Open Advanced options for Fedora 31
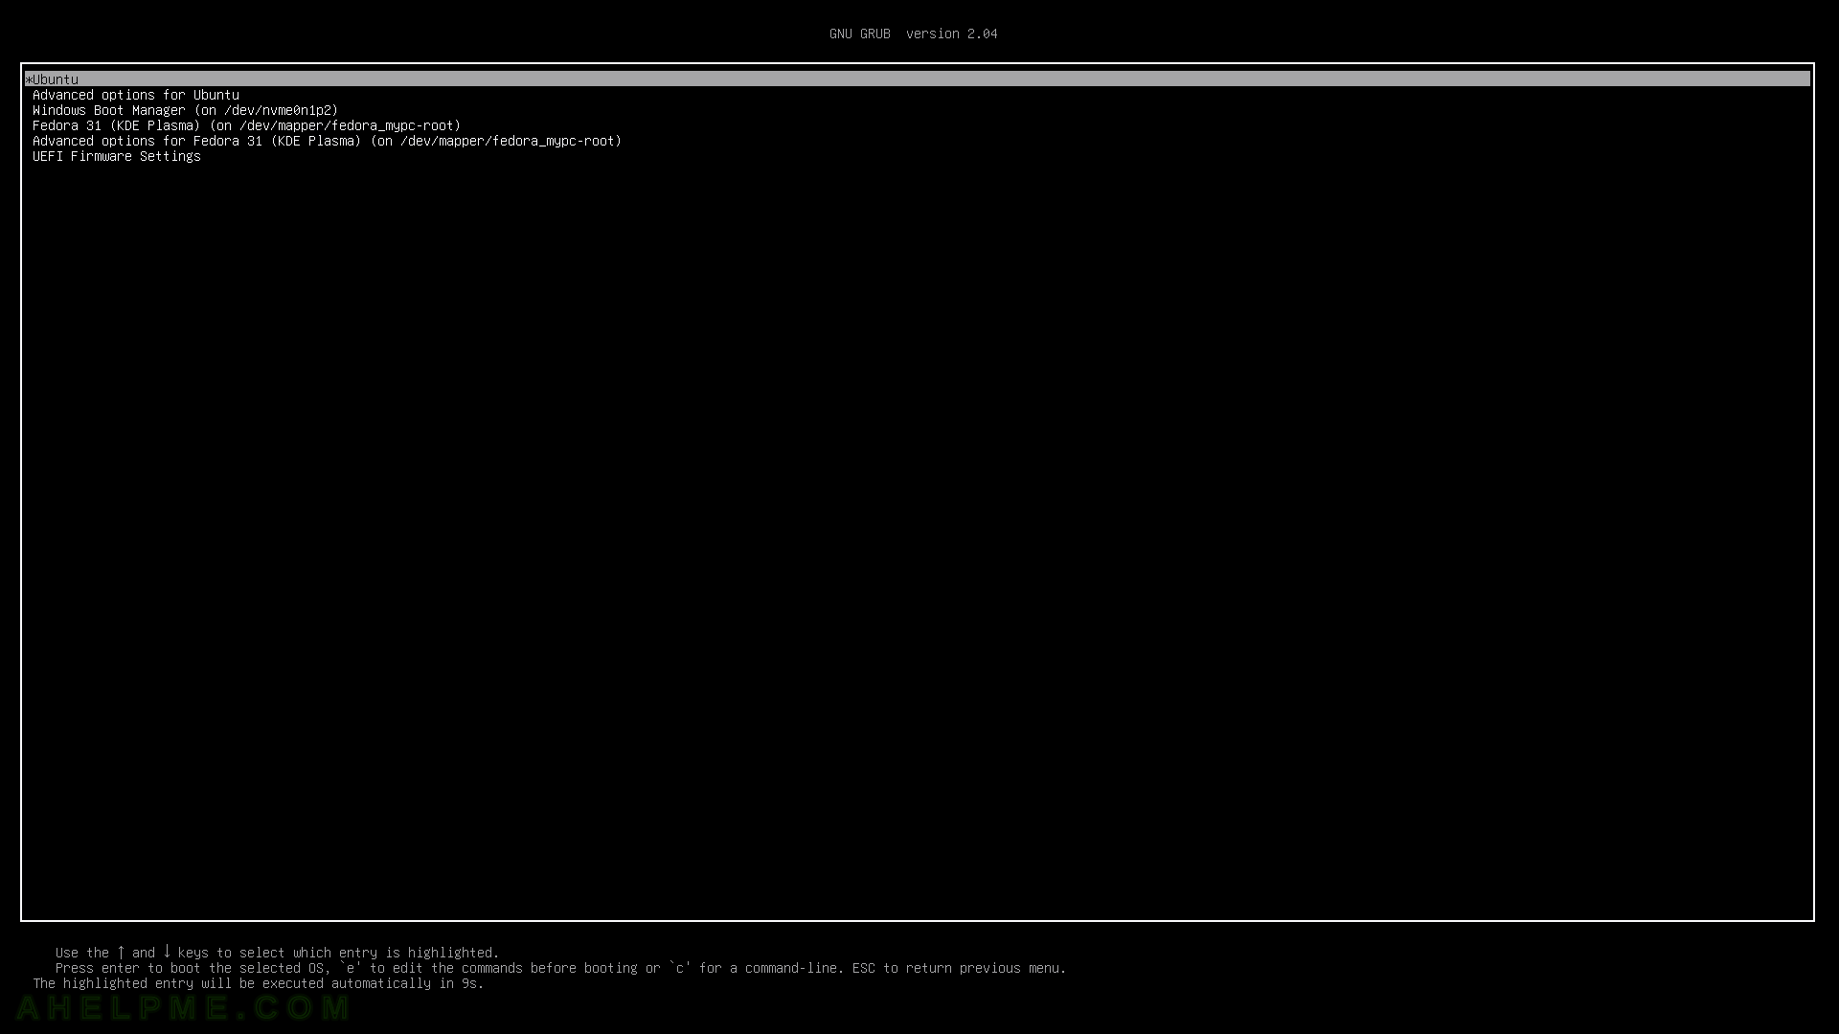Image resolution: width=1839 pixels, height=1034 pixels. pyautogui.click(x=327, y=141)
